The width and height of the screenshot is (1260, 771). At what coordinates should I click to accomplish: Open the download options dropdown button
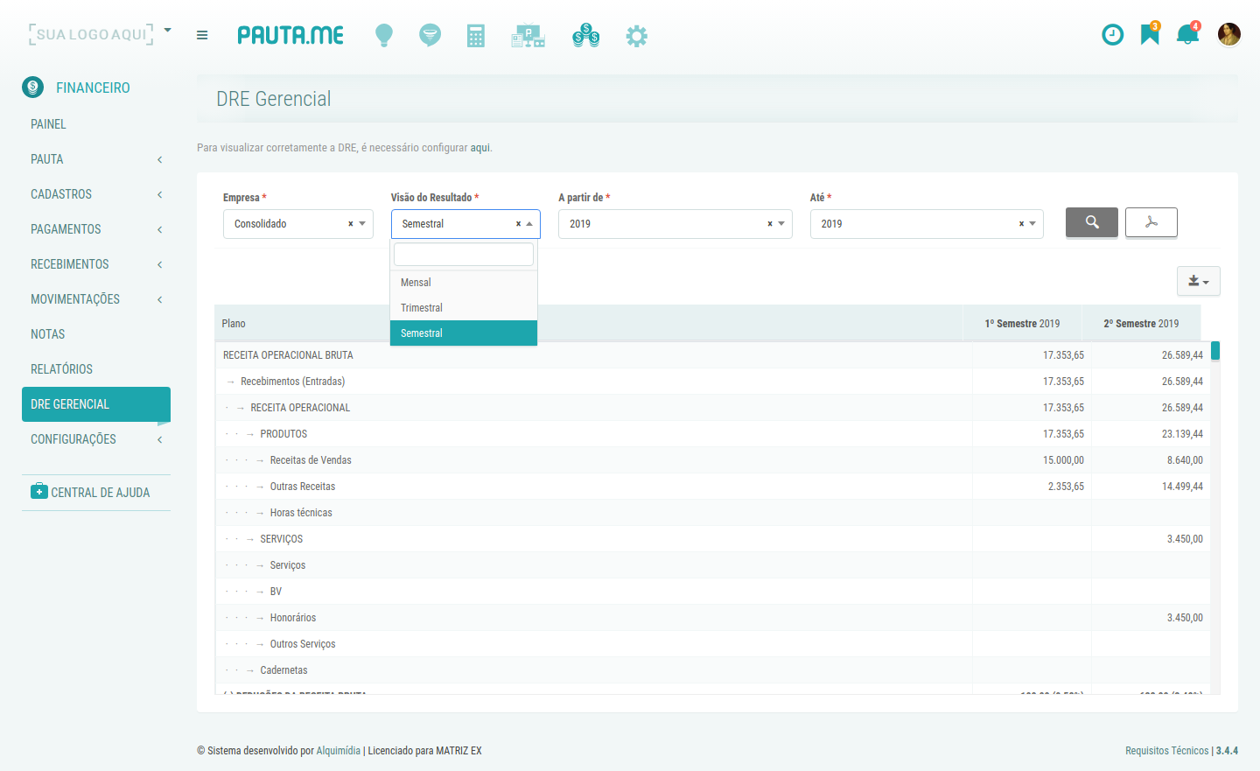click(1199, 281)
